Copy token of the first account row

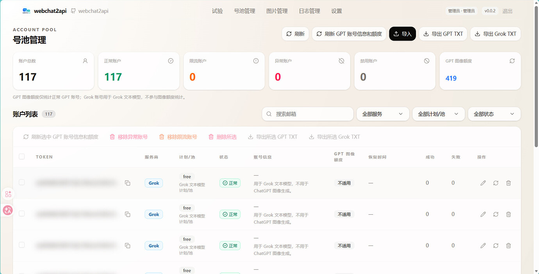click(x=127, y=183)
